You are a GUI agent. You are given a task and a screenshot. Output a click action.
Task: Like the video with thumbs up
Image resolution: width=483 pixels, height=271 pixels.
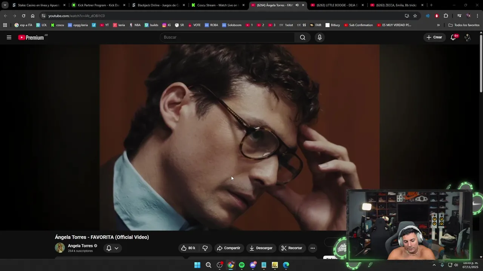coord(188,248)
